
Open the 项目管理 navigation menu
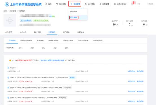click(x=75, y=4)
